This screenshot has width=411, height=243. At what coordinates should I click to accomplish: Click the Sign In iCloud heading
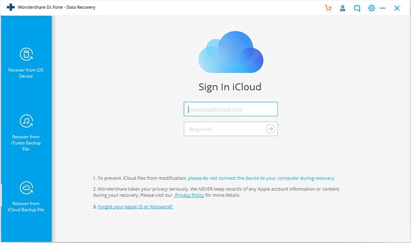click(230, 87)
